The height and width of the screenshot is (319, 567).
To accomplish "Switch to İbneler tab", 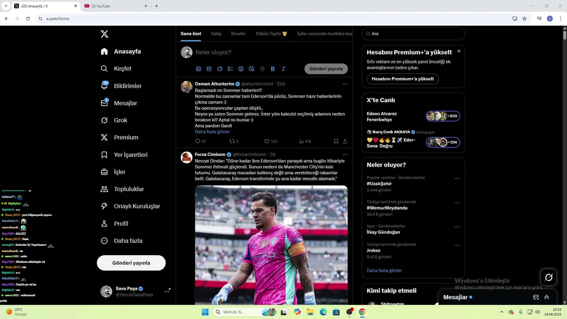I will pos(238,34).
